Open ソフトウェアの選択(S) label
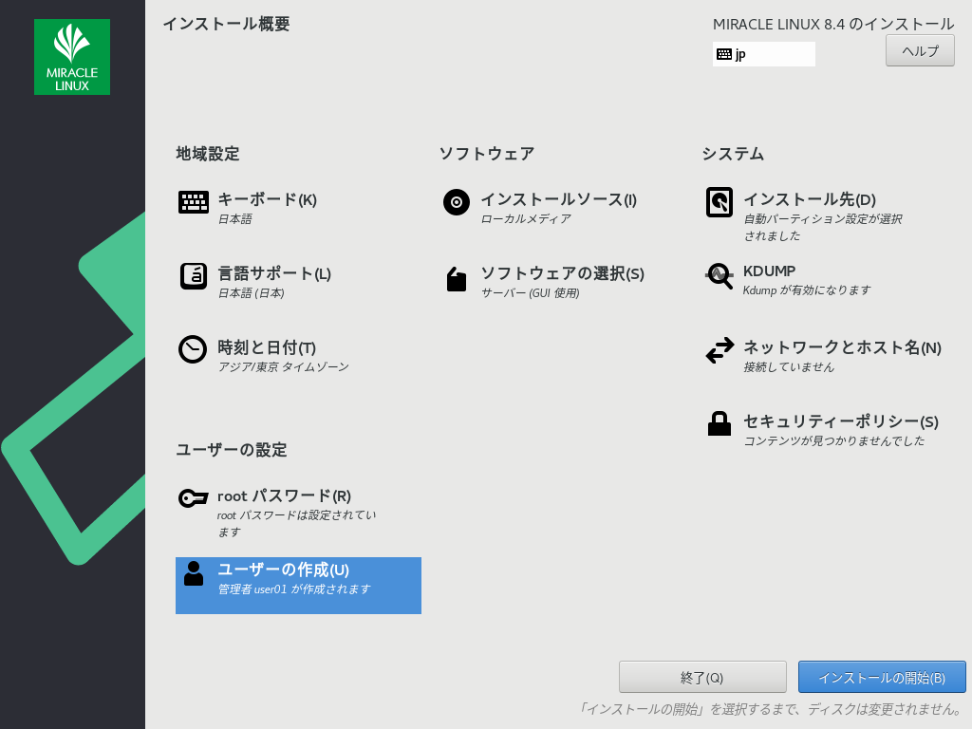972x729 pixels. [x=562, y=273]
